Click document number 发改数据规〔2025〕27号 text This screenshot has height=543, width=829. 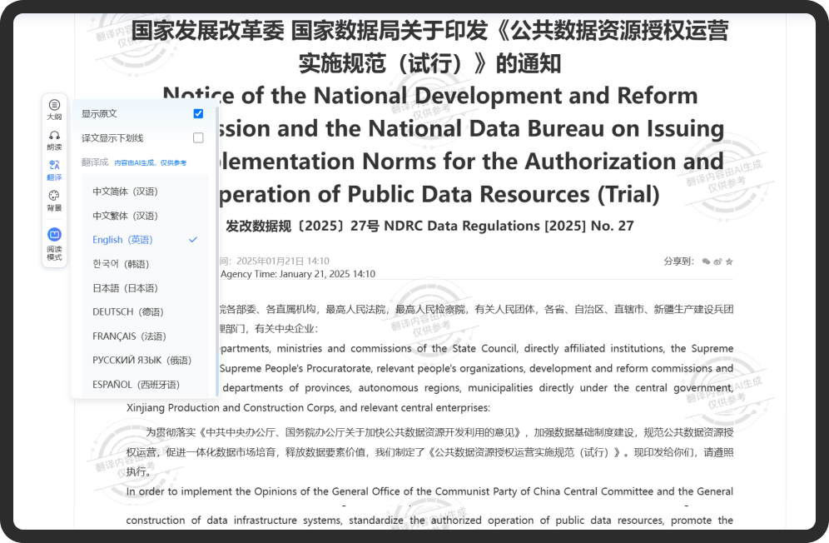[302, 226]
